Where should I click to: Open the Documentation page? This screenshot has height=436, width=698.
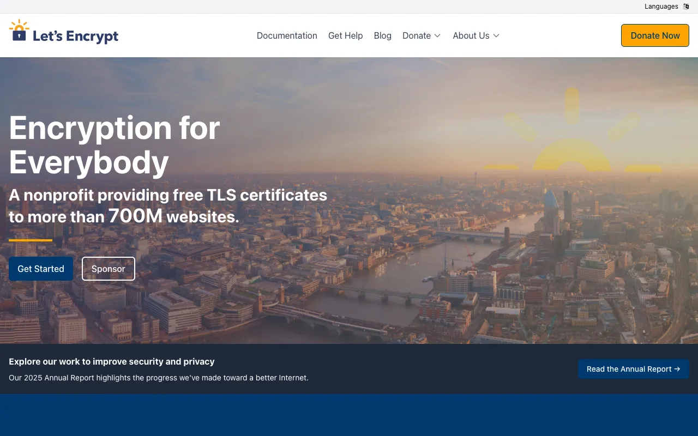pos(287,35)
